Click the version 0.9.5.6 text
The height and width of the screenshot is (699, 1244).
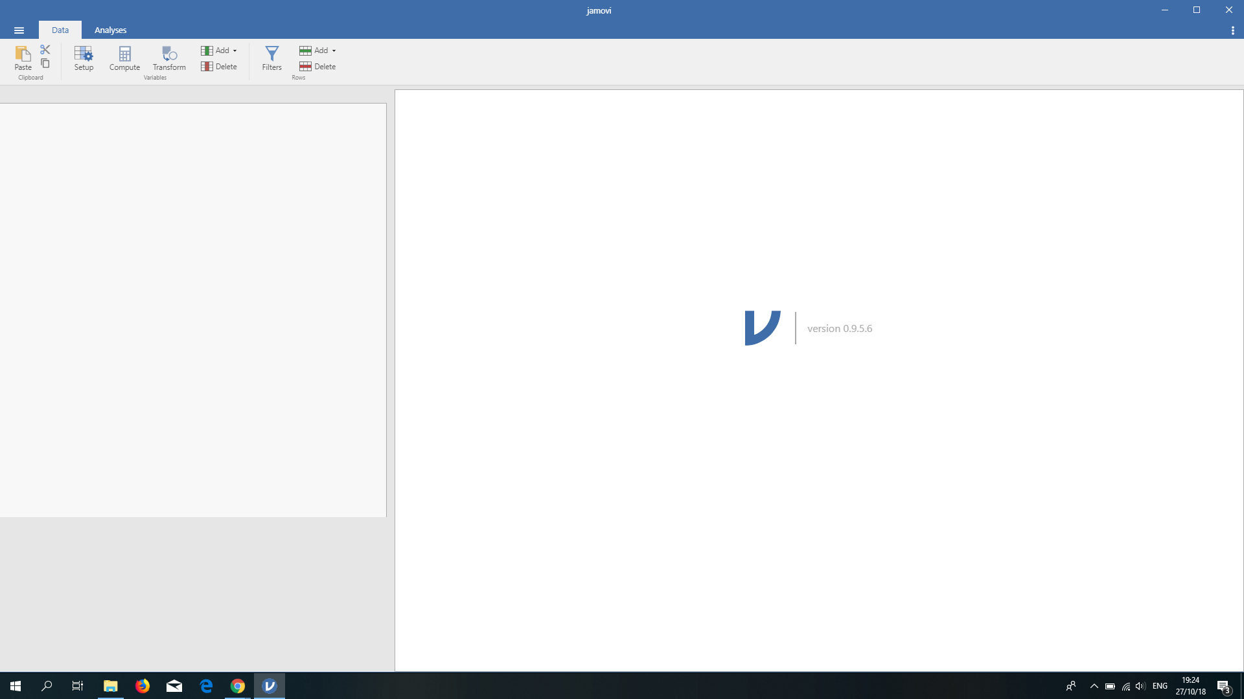(840, 329)
